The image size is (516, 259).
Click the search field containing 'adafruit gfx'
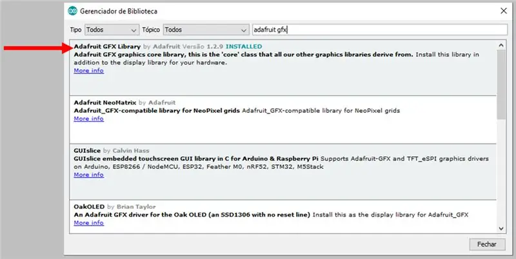point(380,30)
